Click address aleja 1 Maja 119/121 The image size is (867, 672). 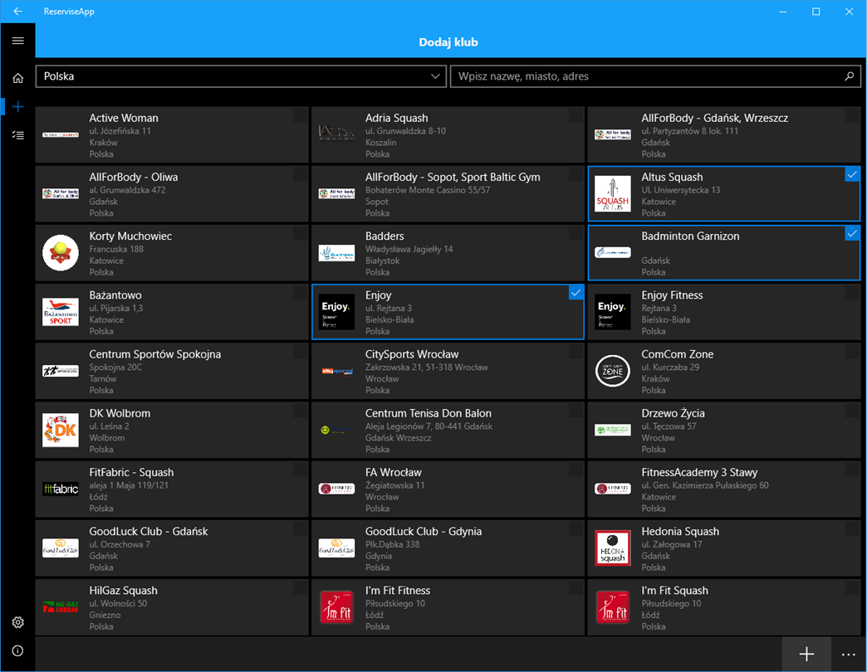click(129, 485)
